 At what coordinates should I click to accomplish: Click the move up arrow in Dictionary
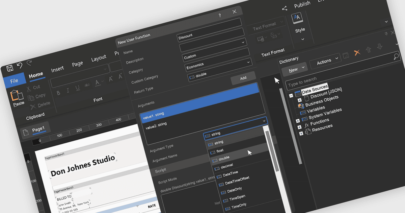pos(368,49)
